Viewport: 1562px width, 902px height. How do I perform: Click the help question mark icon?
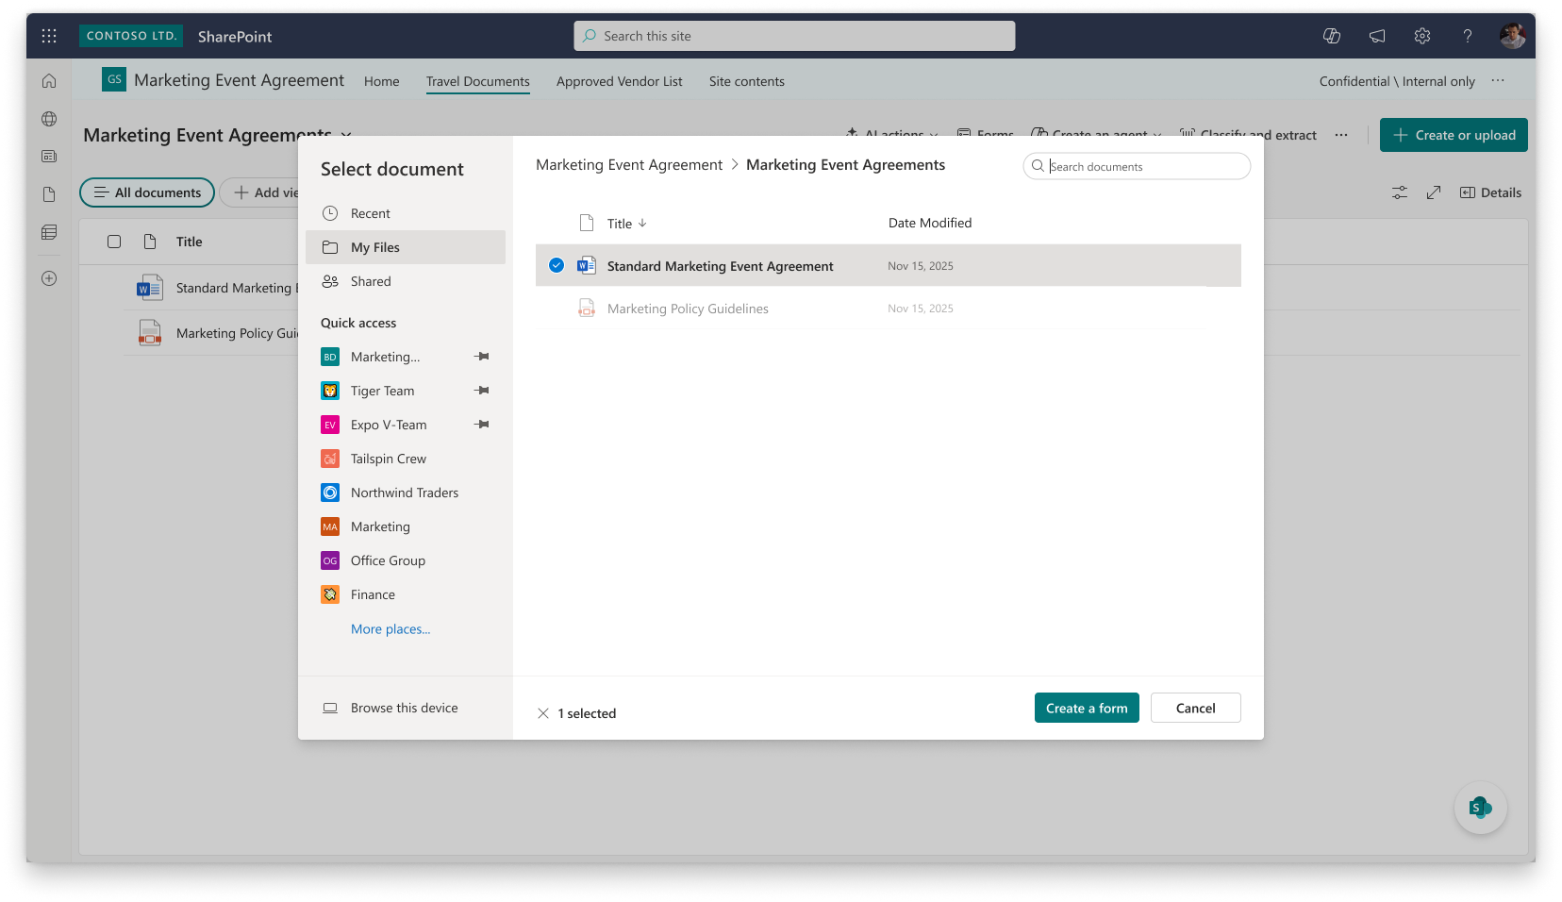click(1467, 36)
